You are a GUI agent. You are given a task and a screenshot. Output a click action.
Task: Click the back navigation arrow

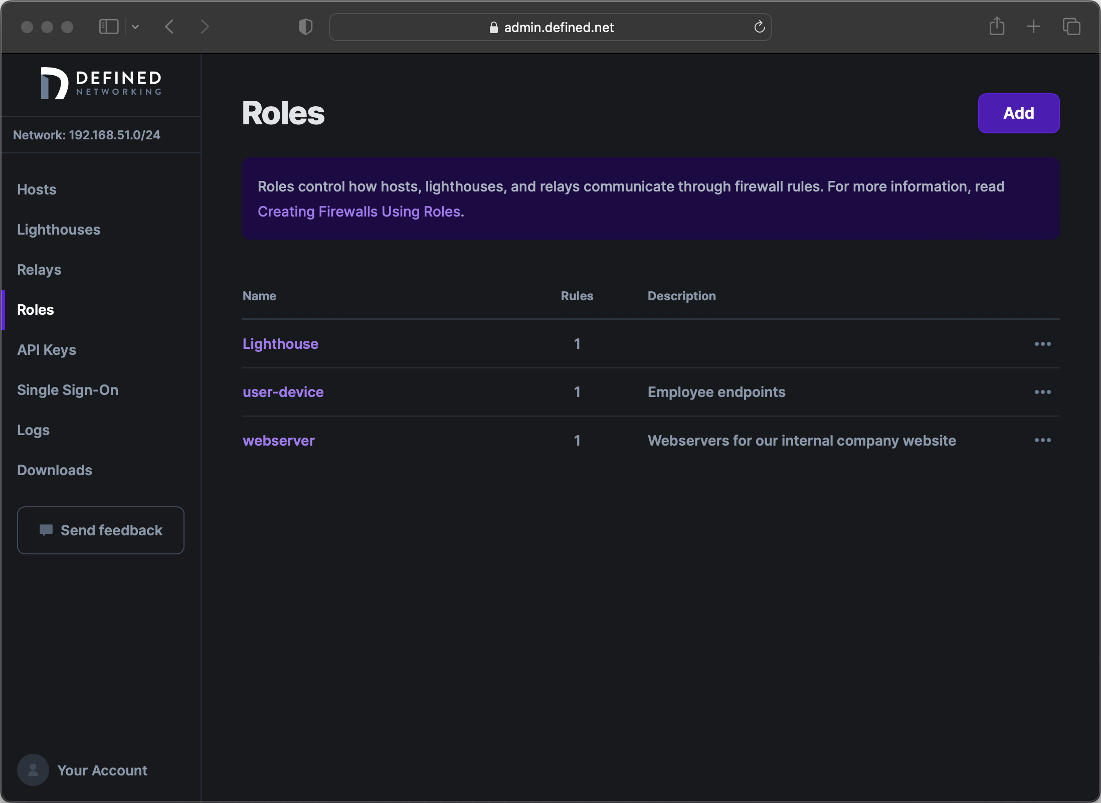(169, 27)
